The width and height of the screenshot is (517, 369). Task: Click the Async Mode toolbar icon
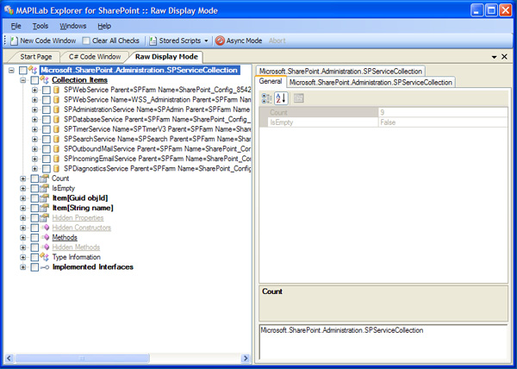coord(221,41)
